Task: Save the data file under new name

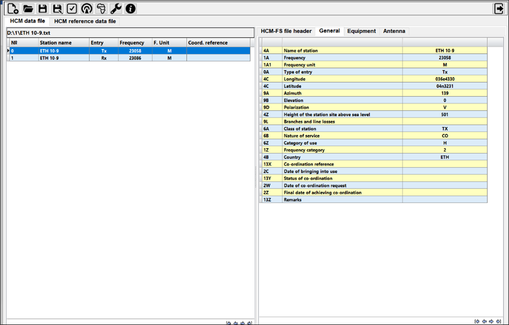Action: tap(57, 8)
